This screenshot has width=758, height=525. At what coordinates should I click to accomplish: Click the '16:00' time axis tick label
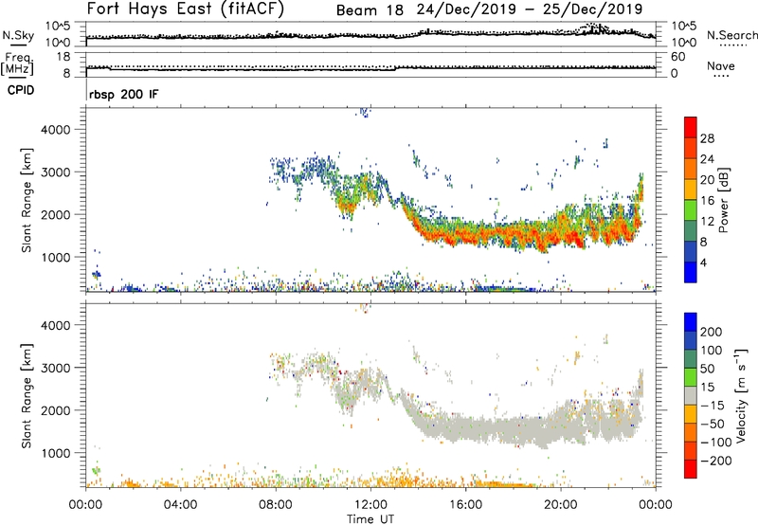tap(465, 505)
